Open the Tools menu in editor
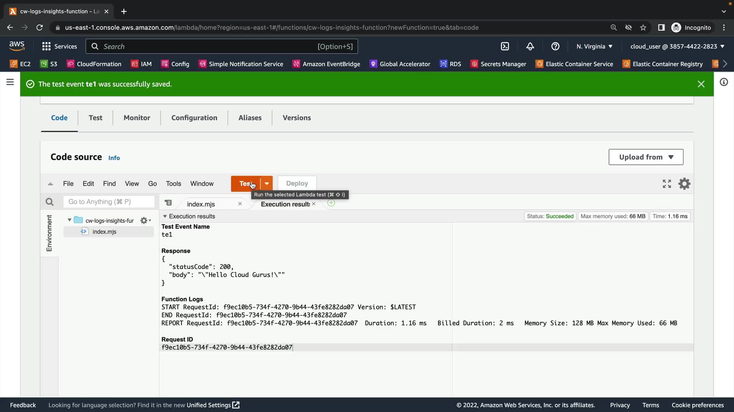The height and width of the screenshot is (412, 734). [x=173, y=183]
